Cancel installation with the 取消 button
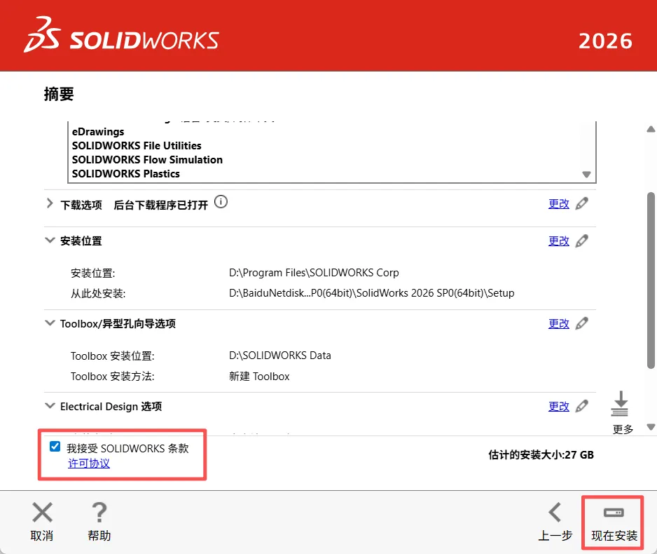The height and width of the screenshot is (554, 657). (42, 522)
